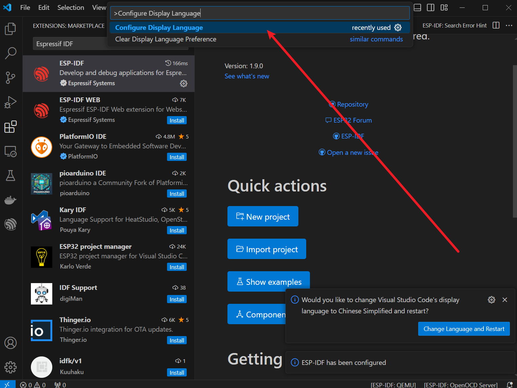Open ESP-IDF GitHub link
The width and height of the screenshot is (517, 388).
[x=349, y=136]
